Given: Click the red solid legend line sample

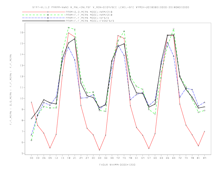Looking at the screenshot, I should pos(44,12).
